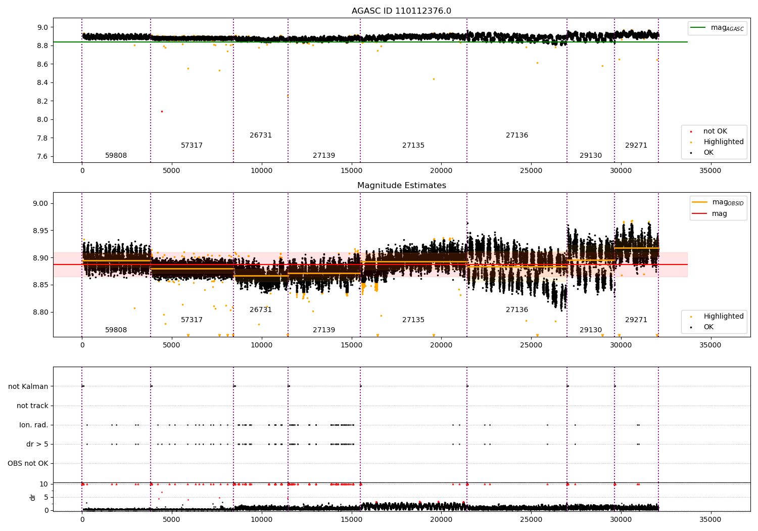Click obsid label 57317 in top panel
Image resolution: width=758 pixels, height=531 pixels.
[192, 146]
